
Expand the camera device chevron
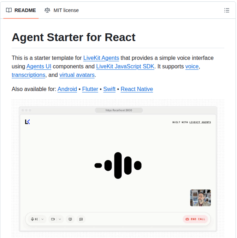coord(60,219)
